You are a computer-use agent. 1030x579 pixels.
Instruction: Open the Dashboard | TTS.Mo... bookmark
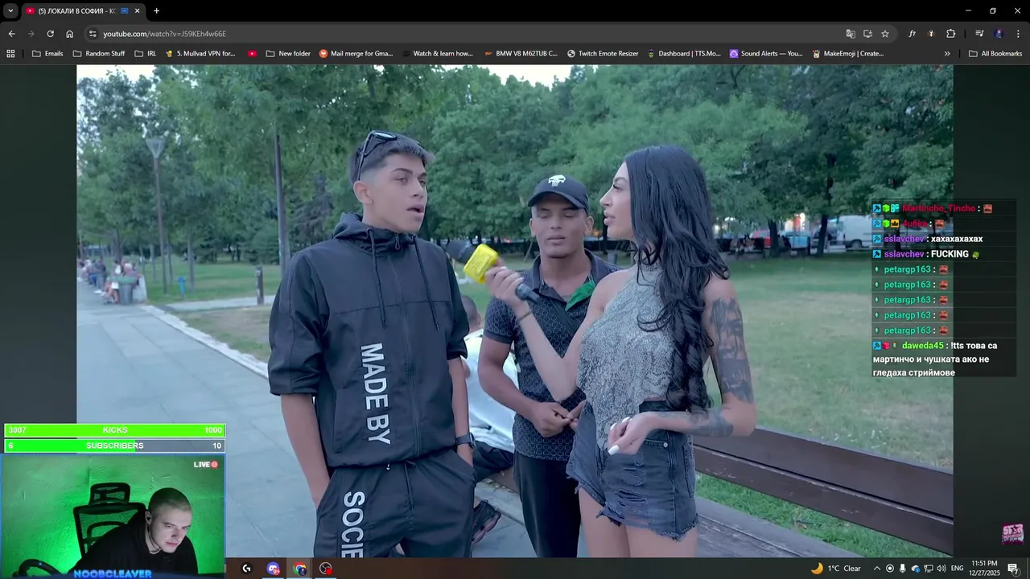(x=684, y=54)
